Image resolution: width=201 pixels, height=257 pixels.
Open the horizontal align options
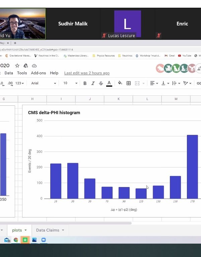coord(154,83)
